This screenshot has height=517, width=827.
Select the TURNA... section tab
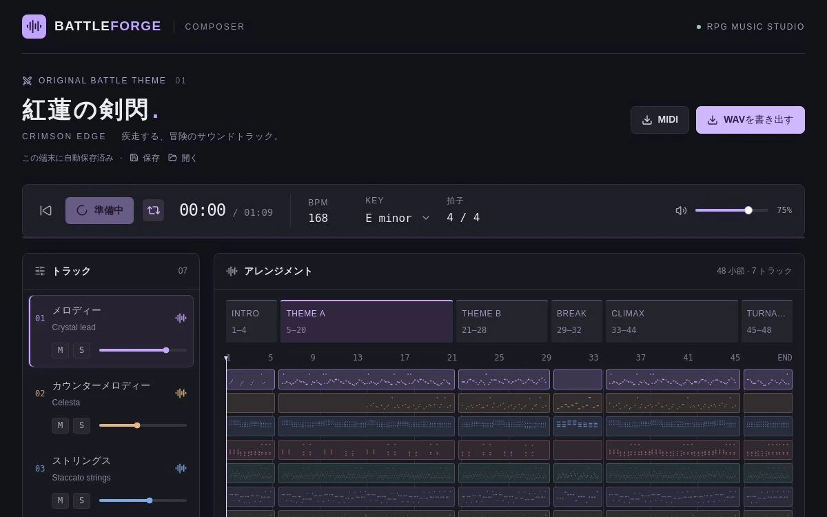pos(767,321)
